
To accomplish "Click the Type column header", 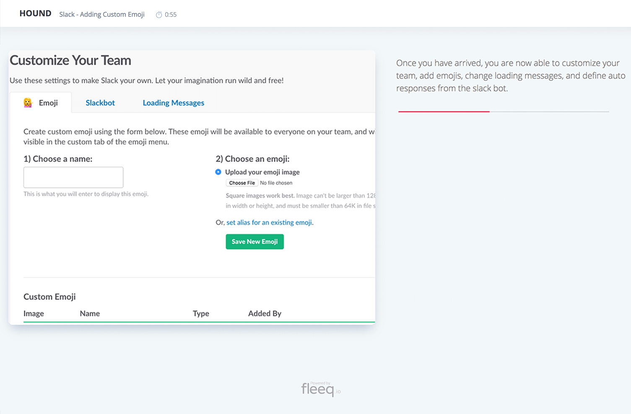I will [201, 313].
